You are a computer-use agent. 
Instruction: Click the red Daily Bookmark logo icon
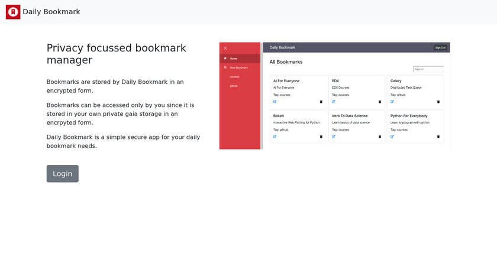tap(13, 12)
